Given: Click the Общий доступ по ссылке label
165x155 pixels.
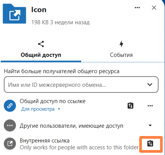Looking at the screenshot, I should tap(53, 101).
